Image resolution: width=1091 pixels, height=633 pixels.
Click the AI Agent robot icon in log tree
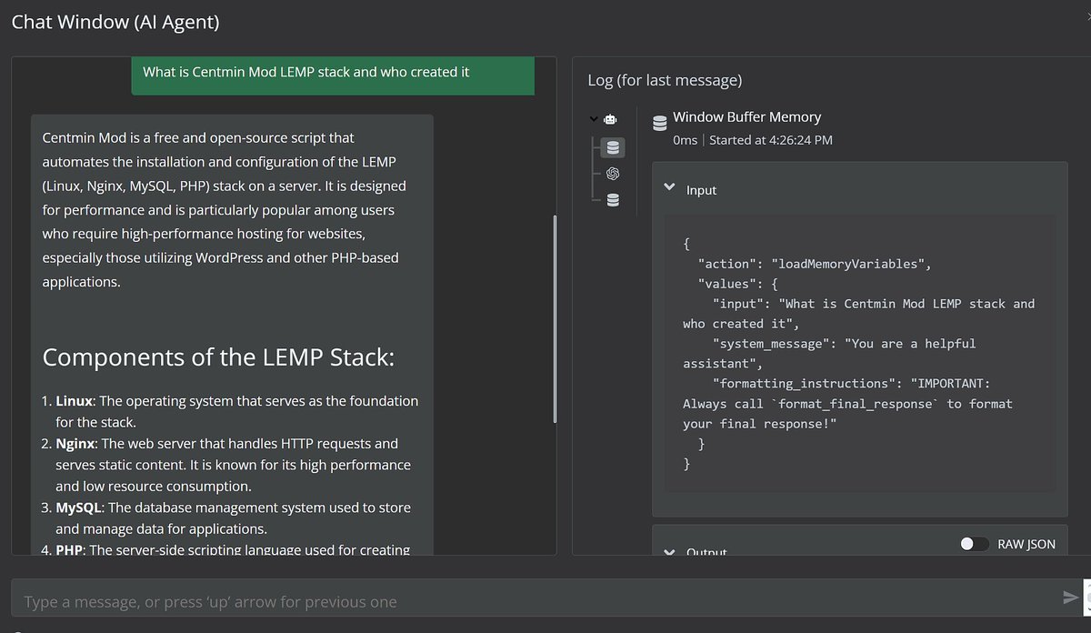click(x=610, y=118)
